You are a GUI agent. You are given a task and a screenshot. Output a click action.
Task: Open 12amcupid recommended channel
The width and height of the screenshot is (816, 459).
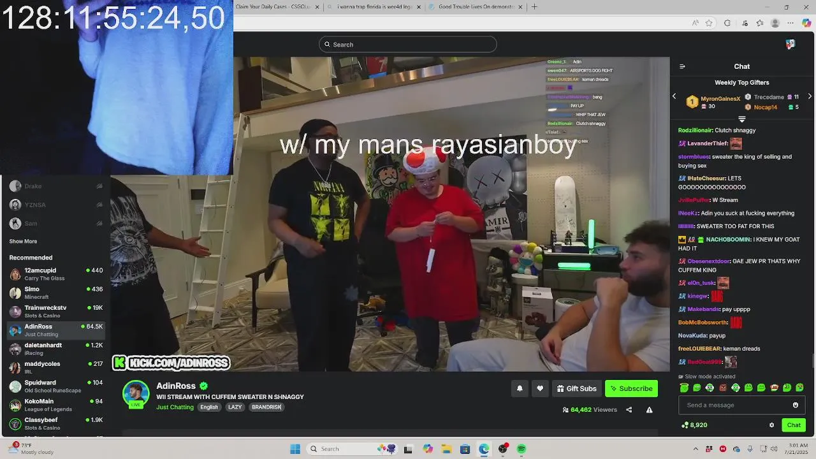click(x=55, y=274)
